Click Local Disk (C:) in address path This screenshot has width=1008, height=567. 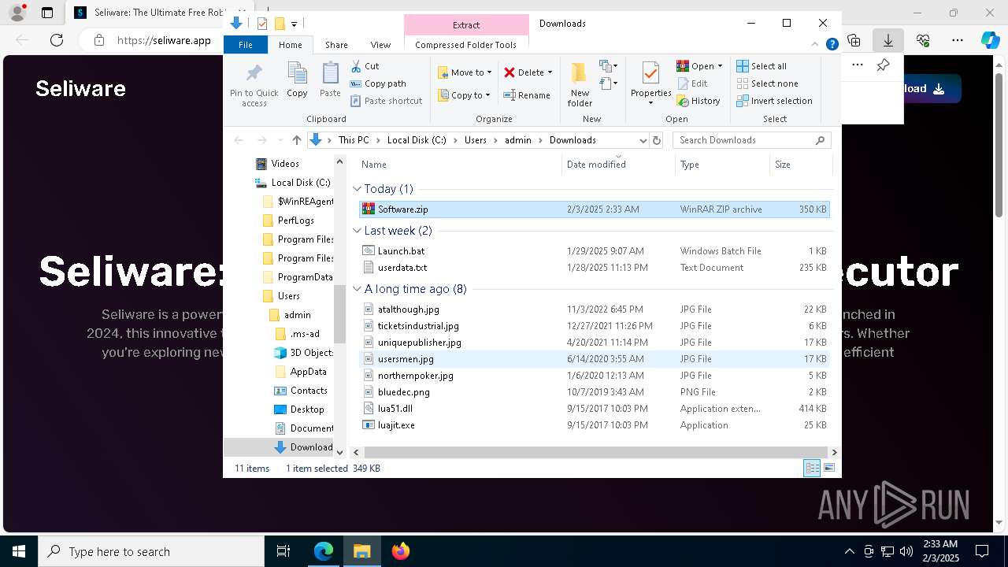[417, 140]
